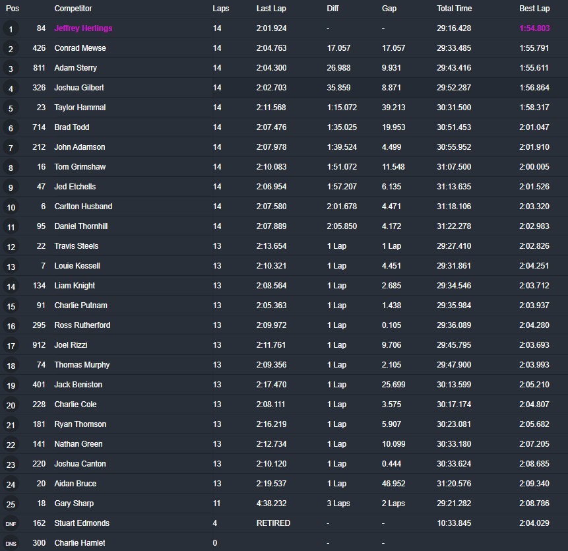Click the Total Time column header
Screen dimensions: 568x551
point(455,9)
